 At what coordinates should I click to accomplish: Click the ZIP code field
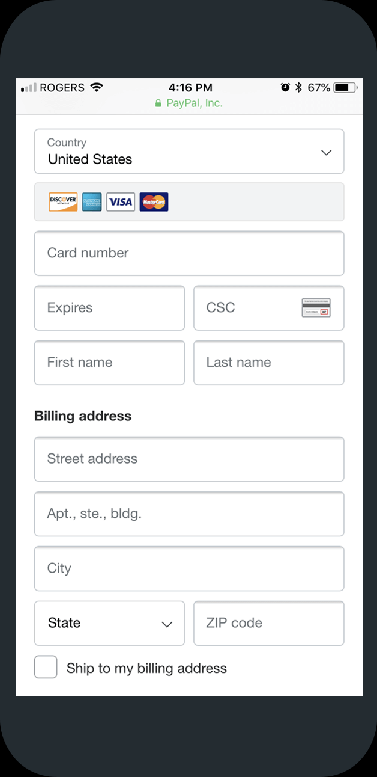(269, 623)
